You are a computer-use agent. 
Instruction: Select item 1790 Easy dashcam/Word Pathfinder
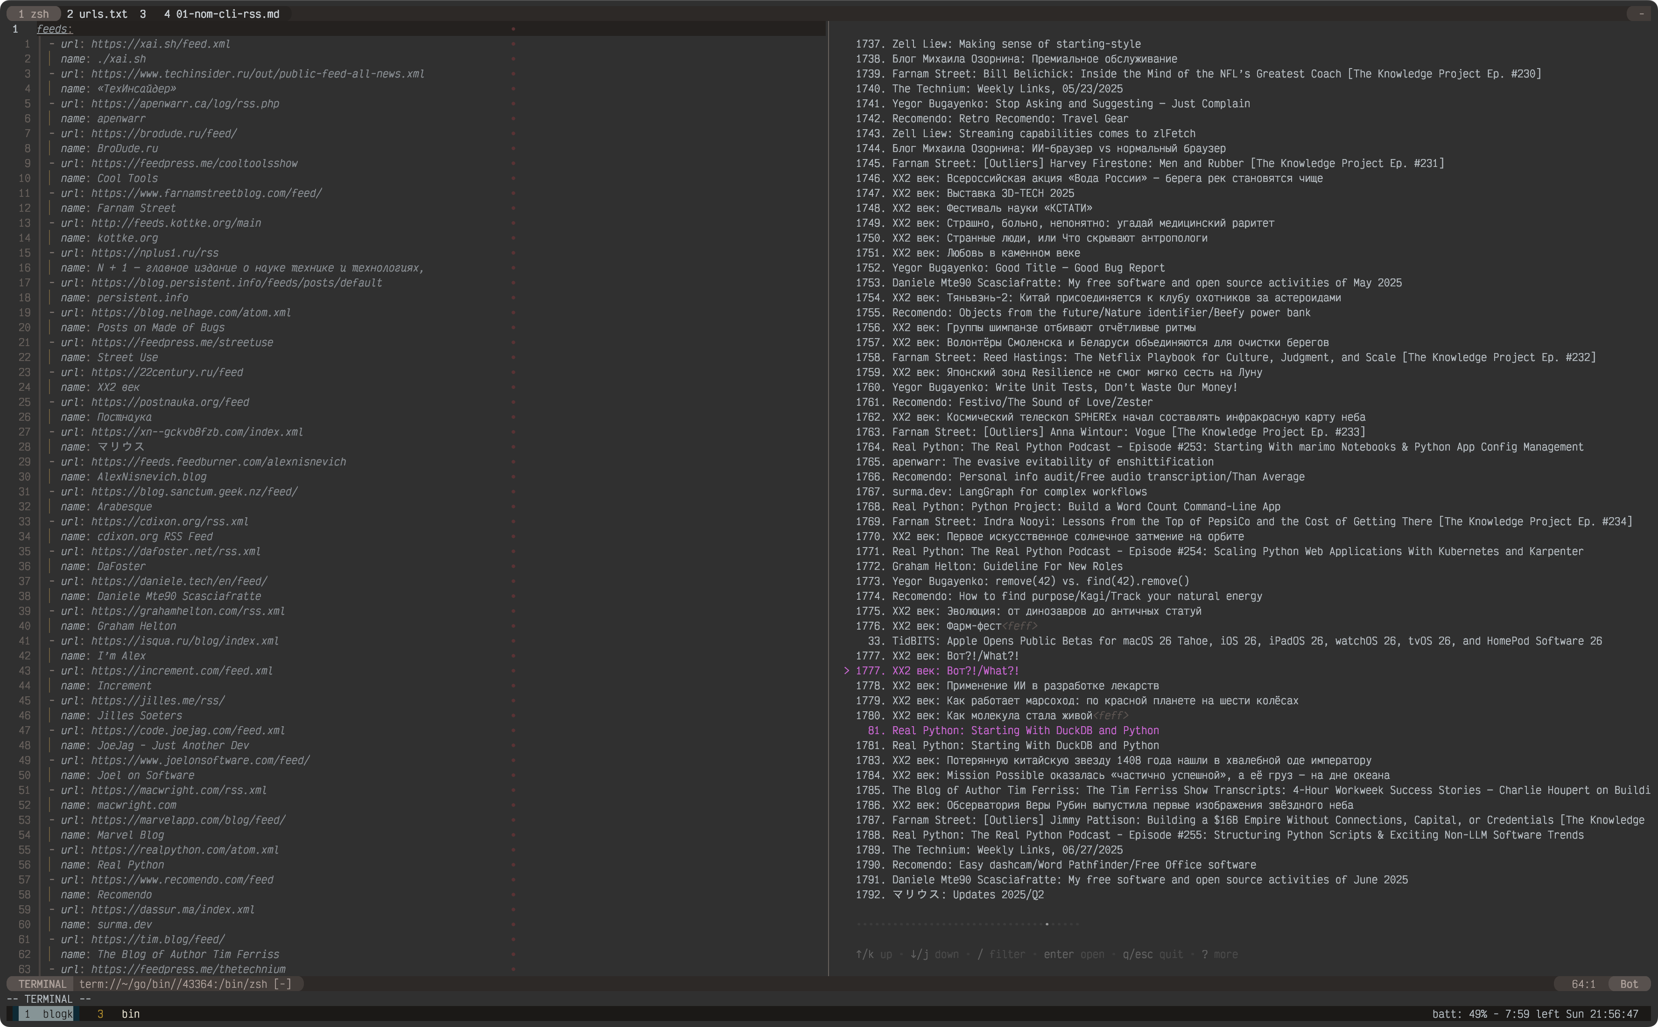[1056, 865]
